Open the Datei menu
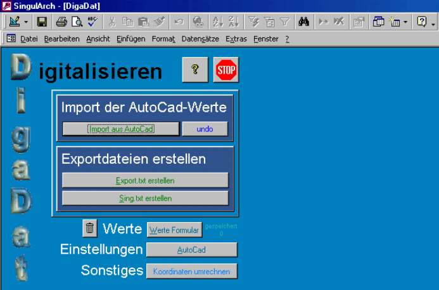The width and height of the screenshot is (439, 290). [x=29, y=39]
